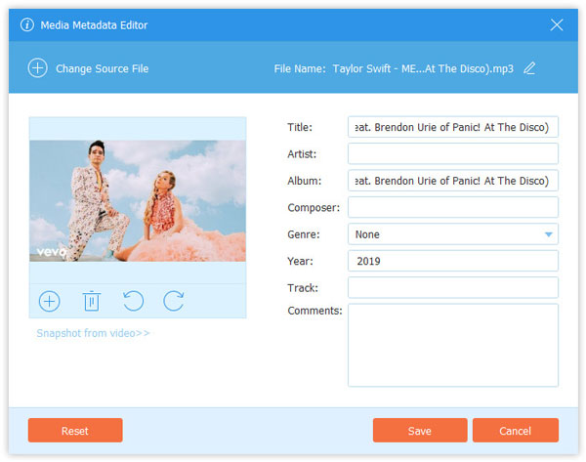
Task: Select the album cover artwork thumbnail
Action: [x=138, y=201]
